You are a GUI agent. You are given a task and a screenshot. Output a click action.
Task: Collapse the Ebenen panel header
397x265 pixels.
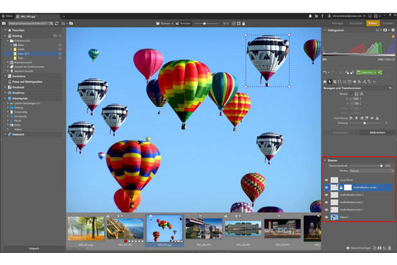[326, 160]
